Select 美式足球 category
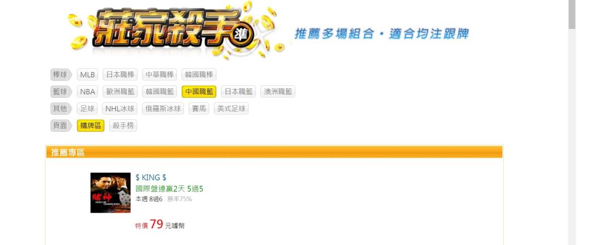 point(231,109)
